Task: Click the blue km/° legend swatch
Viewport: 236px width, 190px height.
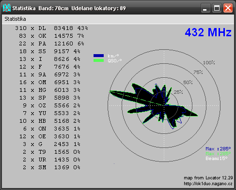Action: 98,56
